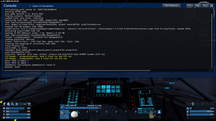Click the dimmed globe vessel icon

click(x=212, y=104)
